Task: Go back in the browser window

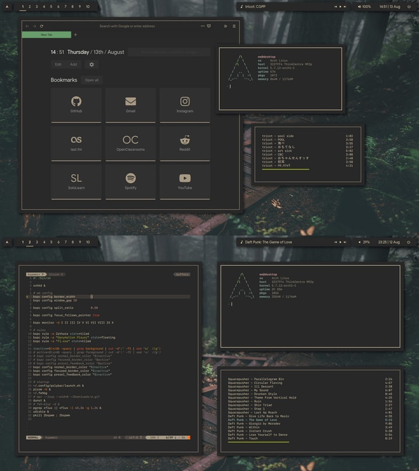Action: click(28, 26)
